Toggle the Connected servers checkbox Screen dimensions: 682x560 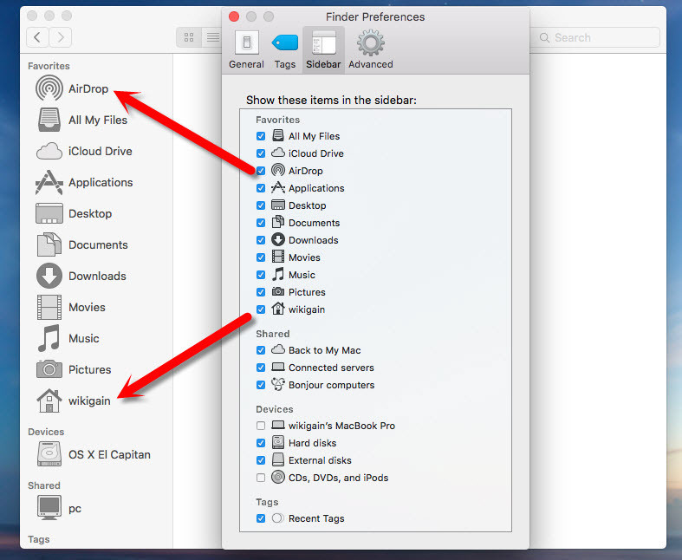(261, 368)
